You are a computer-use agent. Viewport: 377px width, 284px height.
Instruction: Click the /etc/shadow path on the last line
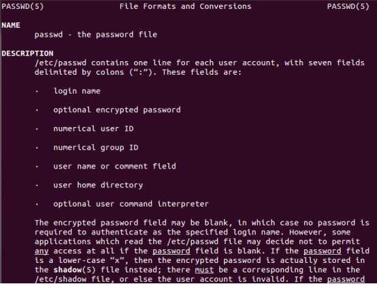click(61, 279)
